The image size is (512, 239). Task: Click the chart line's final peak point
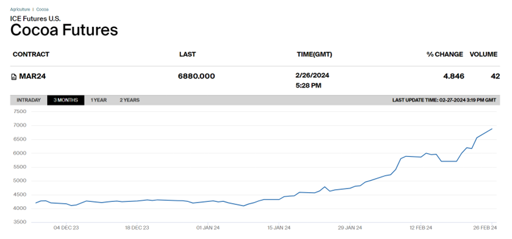[x=492, y=128]
